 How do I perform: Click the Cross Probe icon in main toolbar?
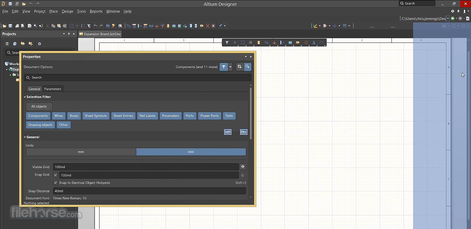(x=113, y=26)
